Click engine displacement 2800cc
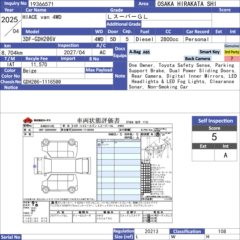 (169, 39)
